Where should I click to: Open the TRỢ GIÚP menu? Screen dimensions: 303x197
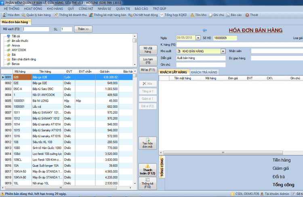click(160, 9)
